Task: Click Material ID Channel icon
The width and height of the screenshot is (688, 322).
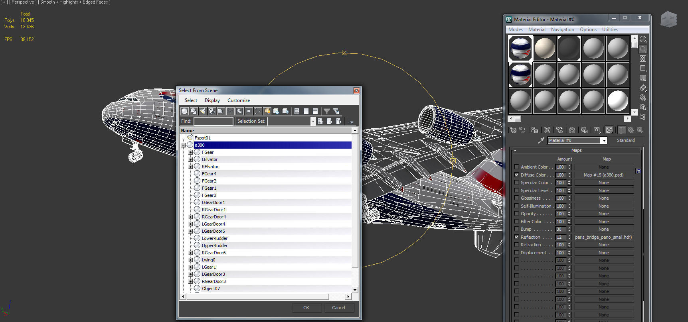Action: (597, 130)
